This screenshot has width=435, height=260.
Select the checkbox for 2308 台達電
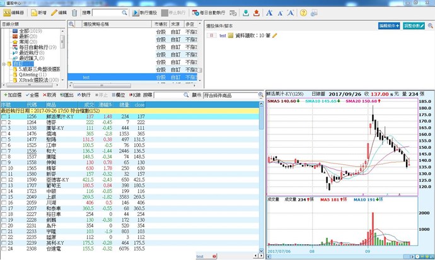point(4,249)
